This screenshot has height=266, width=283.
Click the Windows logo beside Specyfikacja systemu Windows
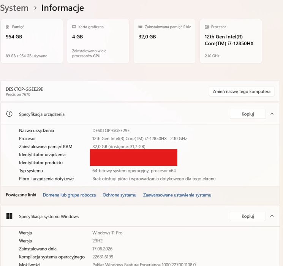[9, 216]
